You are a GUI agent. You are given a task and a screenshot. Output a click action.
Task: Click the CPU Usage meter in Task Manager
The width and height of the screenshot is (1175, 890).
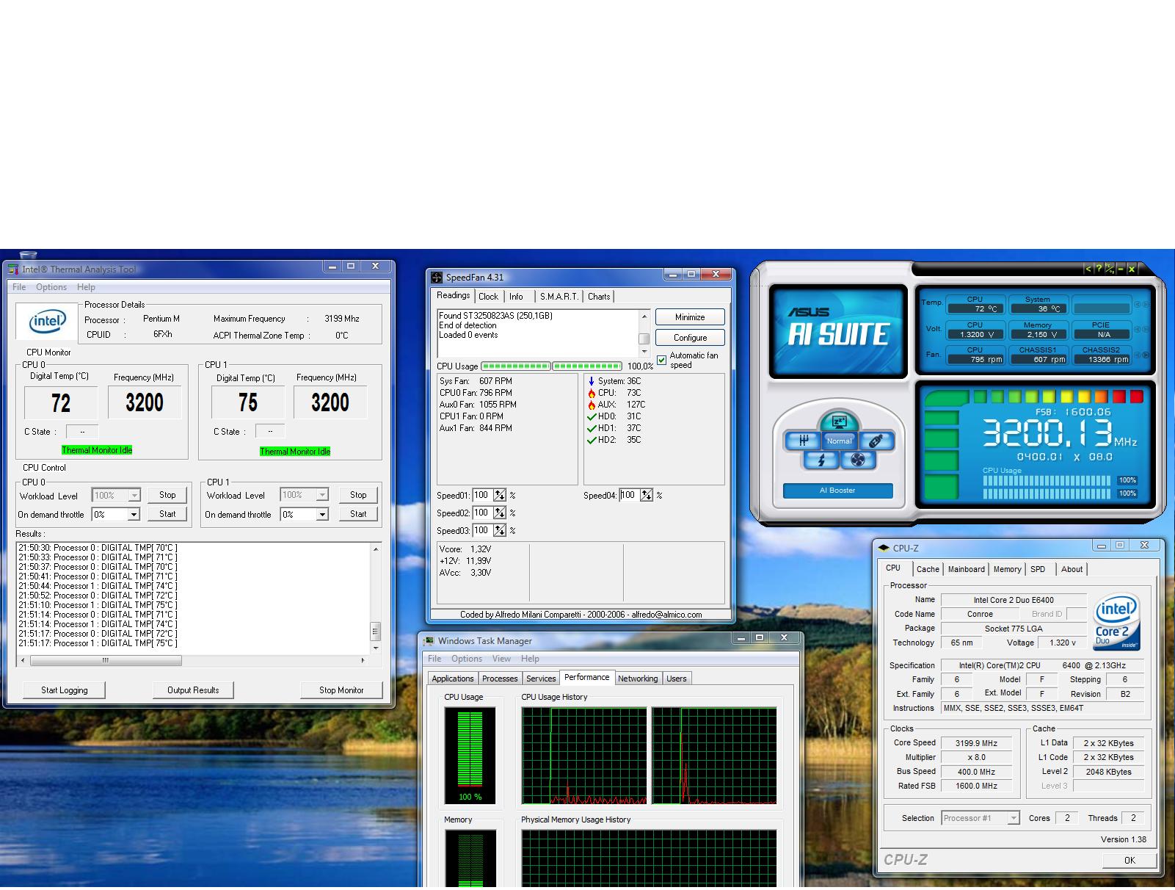[470, 756]
